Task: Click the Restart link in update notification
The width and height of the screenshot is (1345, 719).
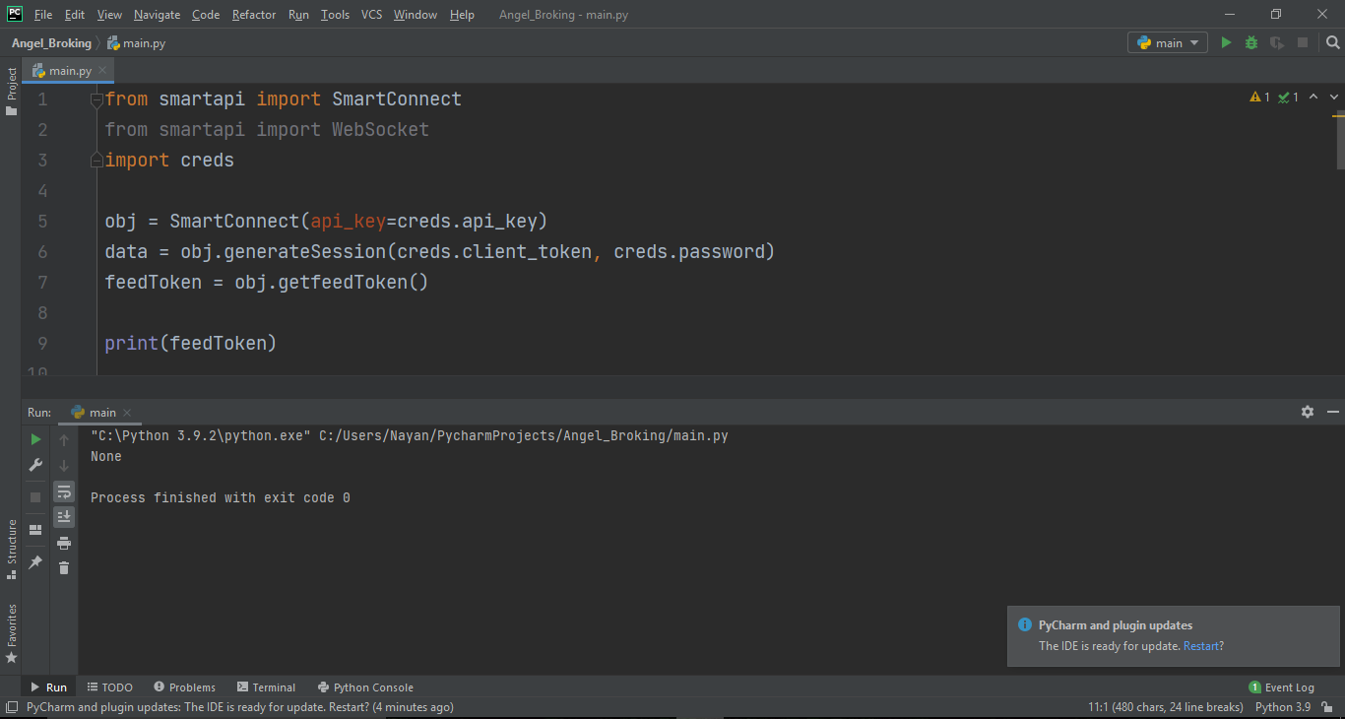Action: pos(1201,646)
